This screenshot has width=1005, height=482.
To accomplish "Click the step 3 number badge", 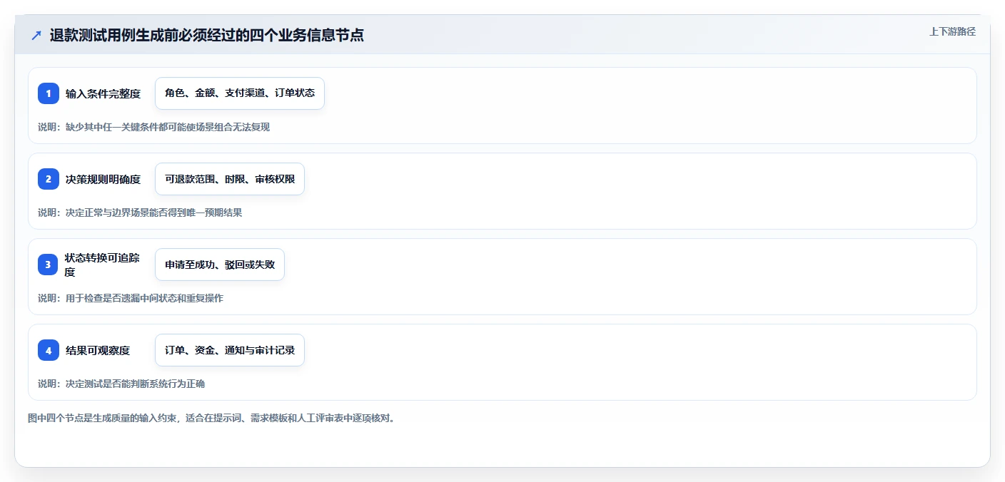I will 49,265.
